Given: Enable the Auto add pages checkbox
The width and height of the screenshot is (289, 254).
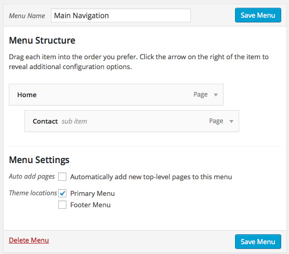Looking at the screenshot, I should [x=62, y=177].
